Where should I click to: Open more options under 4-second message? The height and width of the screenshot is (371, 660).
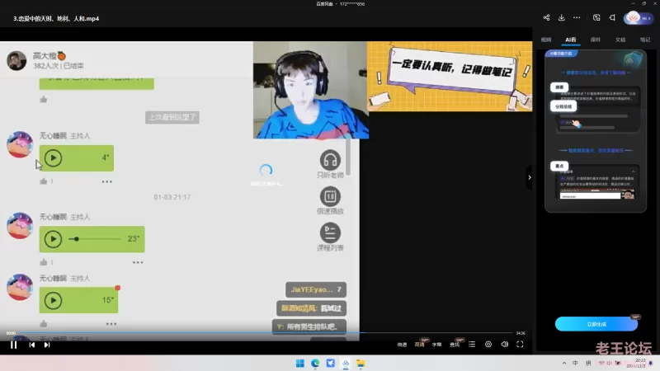tap(107, 181)
